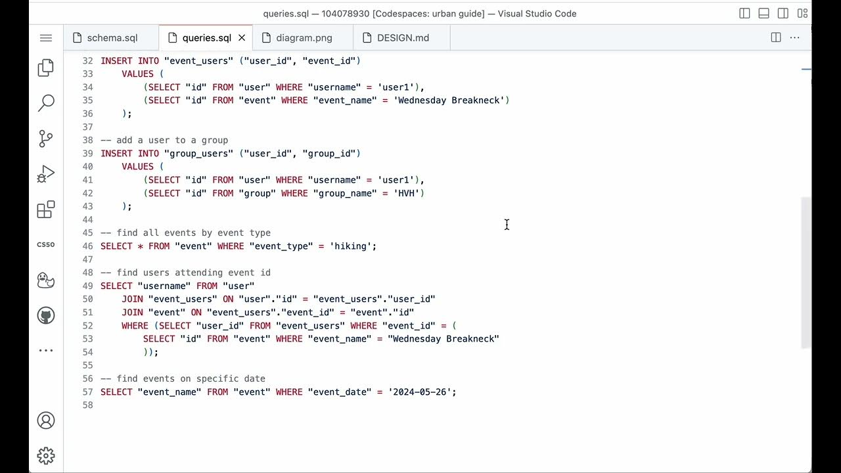The image size is (841, 473).
Task: Click line number 46 in the gutter
Action: click(x=87, y=246)
